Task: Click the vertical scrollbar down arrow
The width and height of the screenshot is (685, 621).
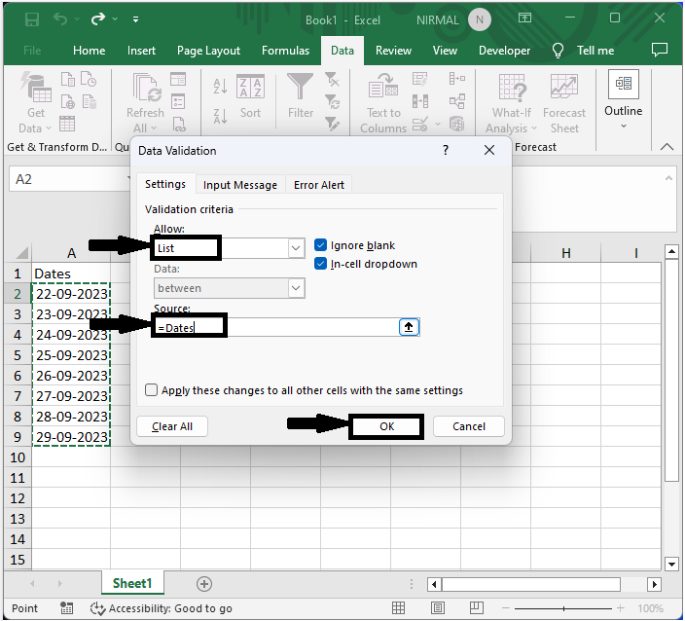Action: (x=671, y=565)
